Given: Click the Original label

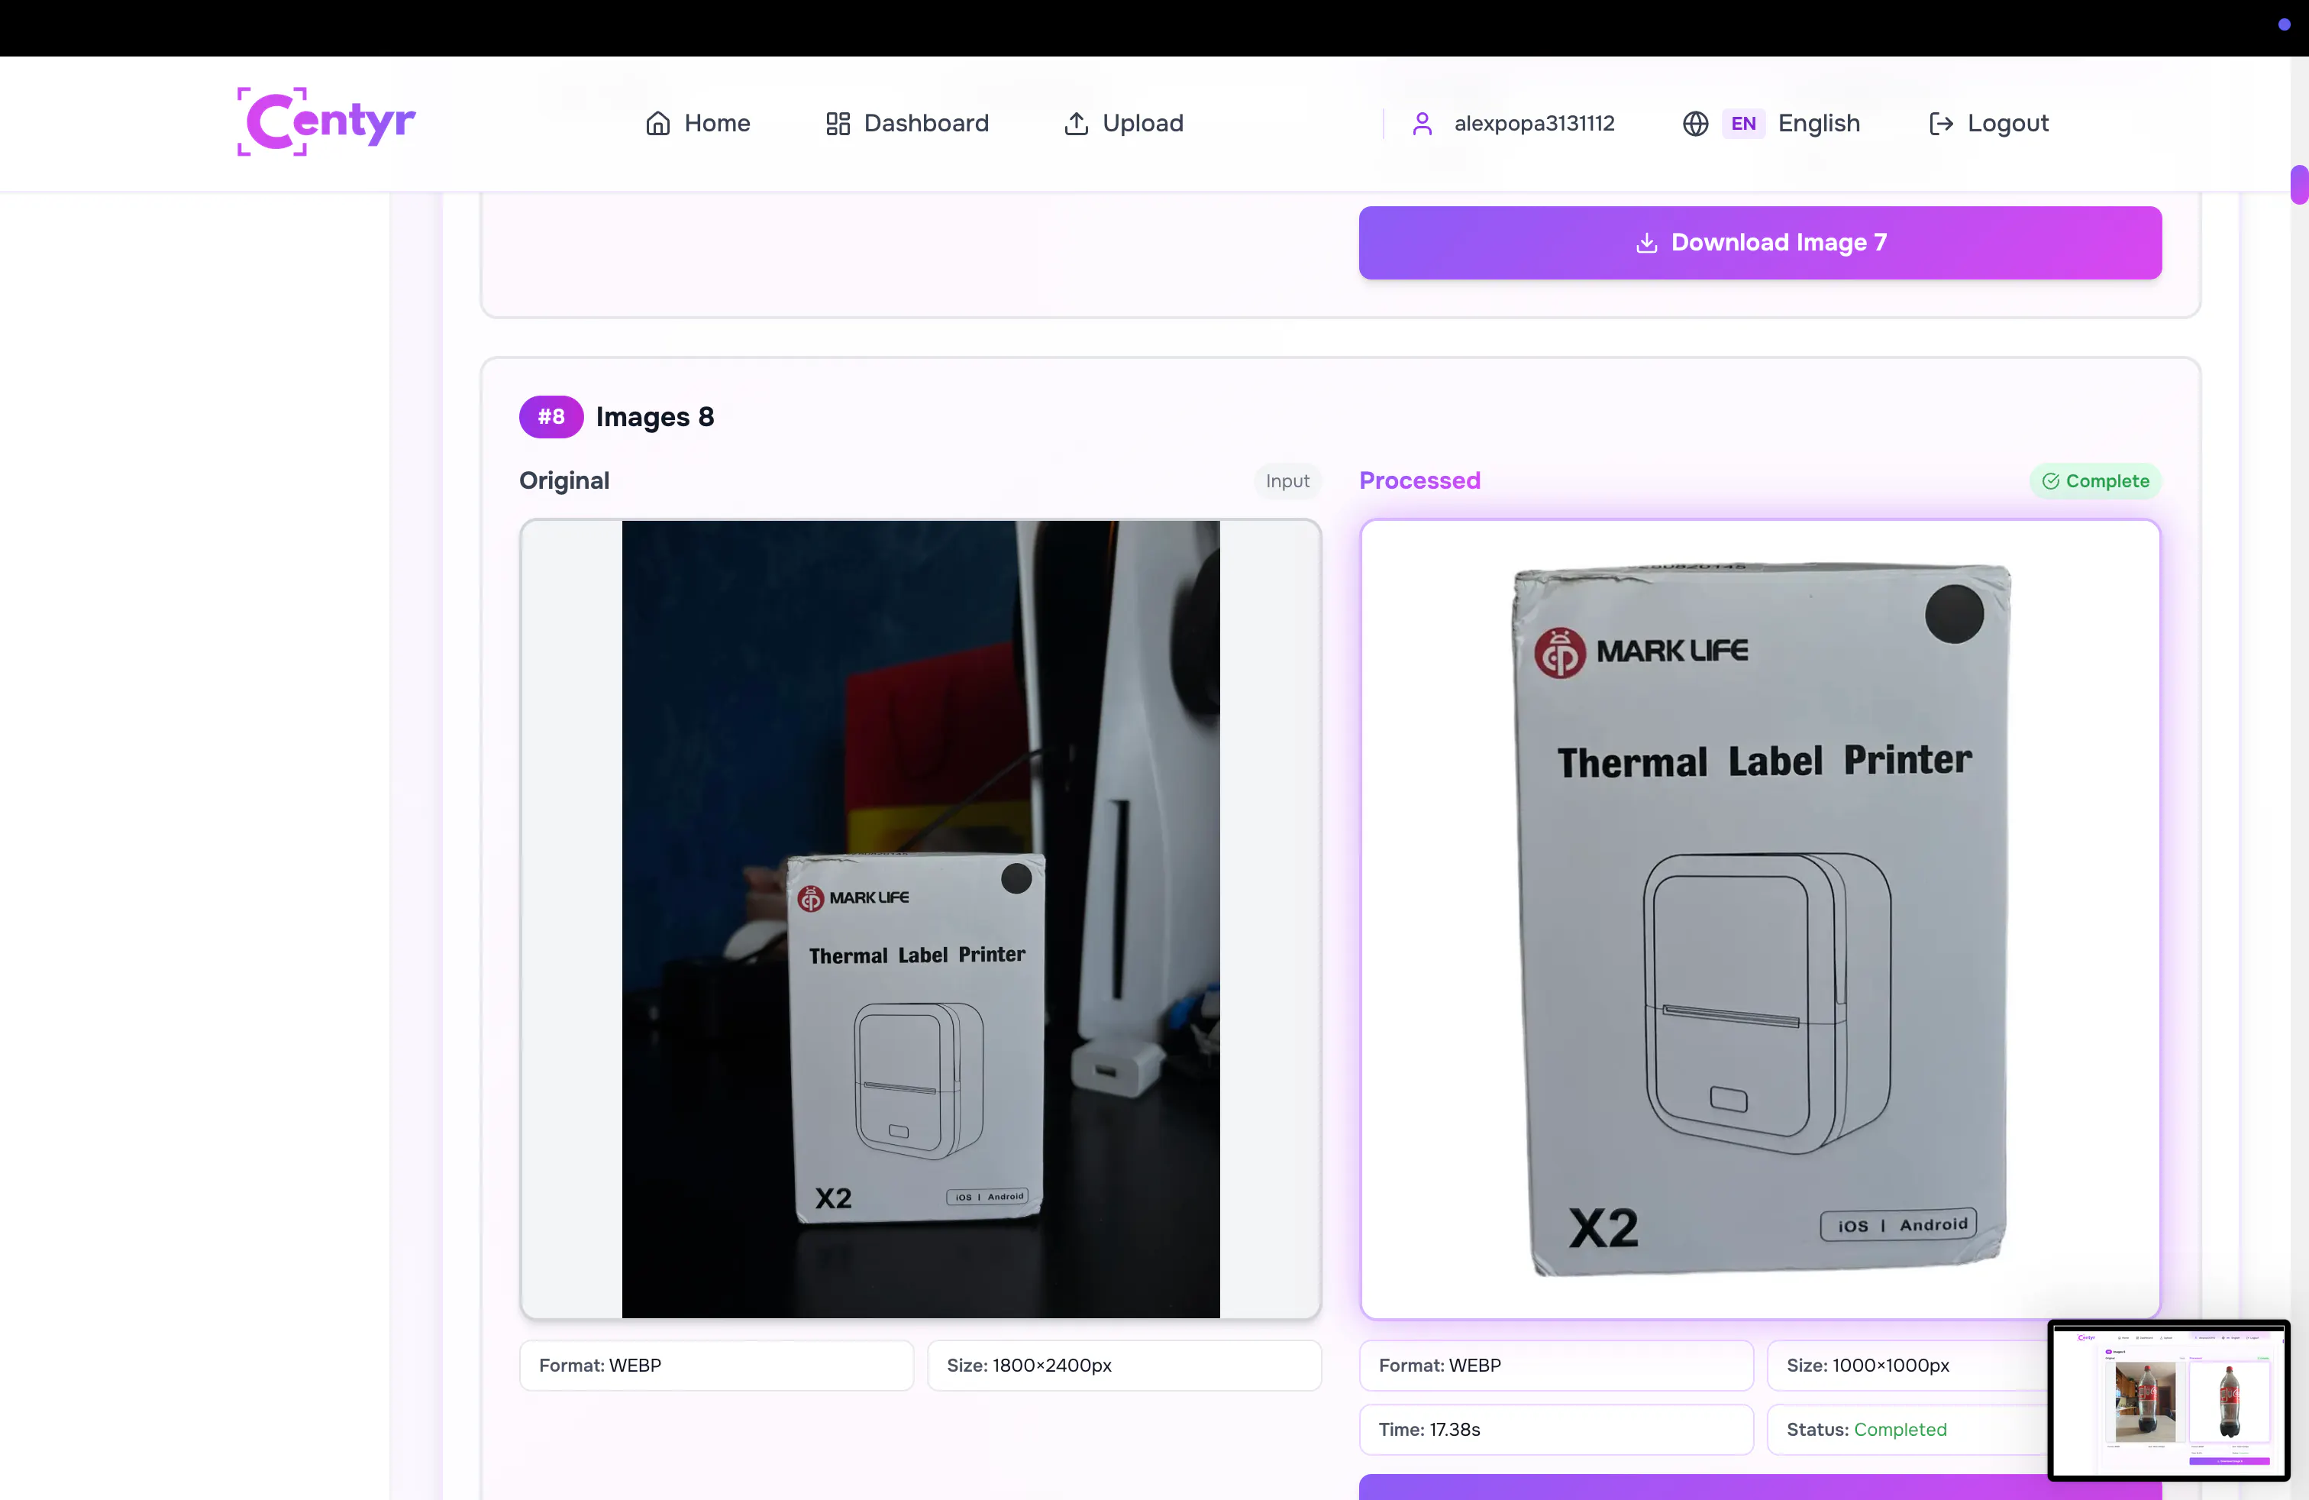Looking at the screenshot, I should (x=564, y=481).
